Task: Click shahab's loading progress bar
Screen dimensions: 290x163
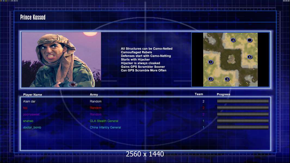Action: tap(243, 121)
